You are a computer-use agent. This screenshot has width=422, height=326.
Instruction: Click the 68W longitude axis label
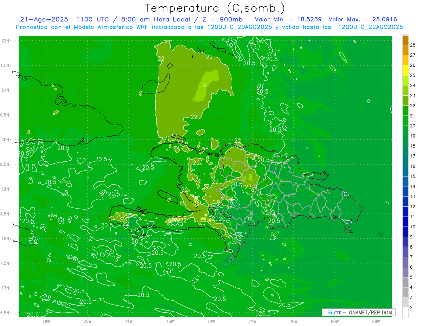coord(376,321)
